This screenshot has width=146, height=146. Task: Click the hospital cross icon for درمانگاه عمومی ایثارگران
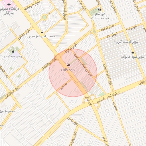click(9, 4)
